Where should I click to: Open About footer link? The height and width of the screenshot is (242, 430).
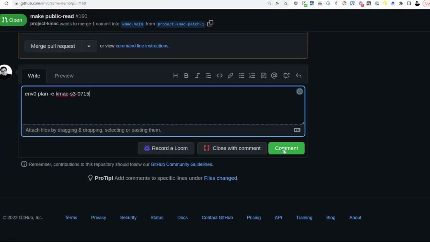point(355,217)
